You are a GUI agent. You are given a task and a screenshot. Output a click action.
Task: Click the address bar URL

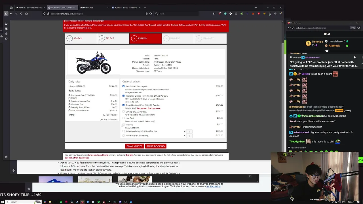tap(67, 14)
